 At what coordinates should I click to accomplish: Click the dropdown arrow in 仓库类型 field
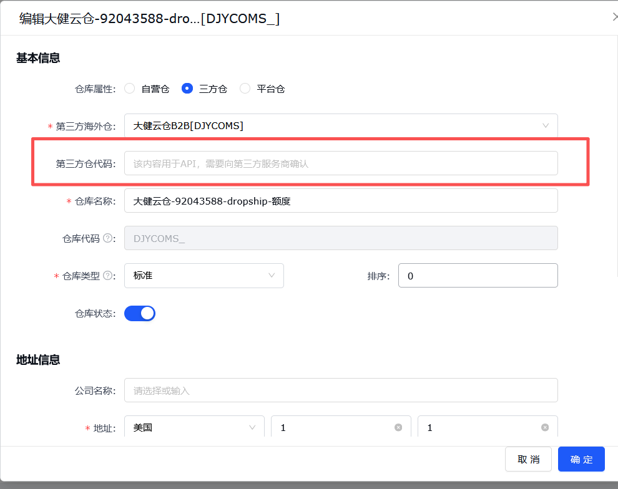tap(272, 275)
